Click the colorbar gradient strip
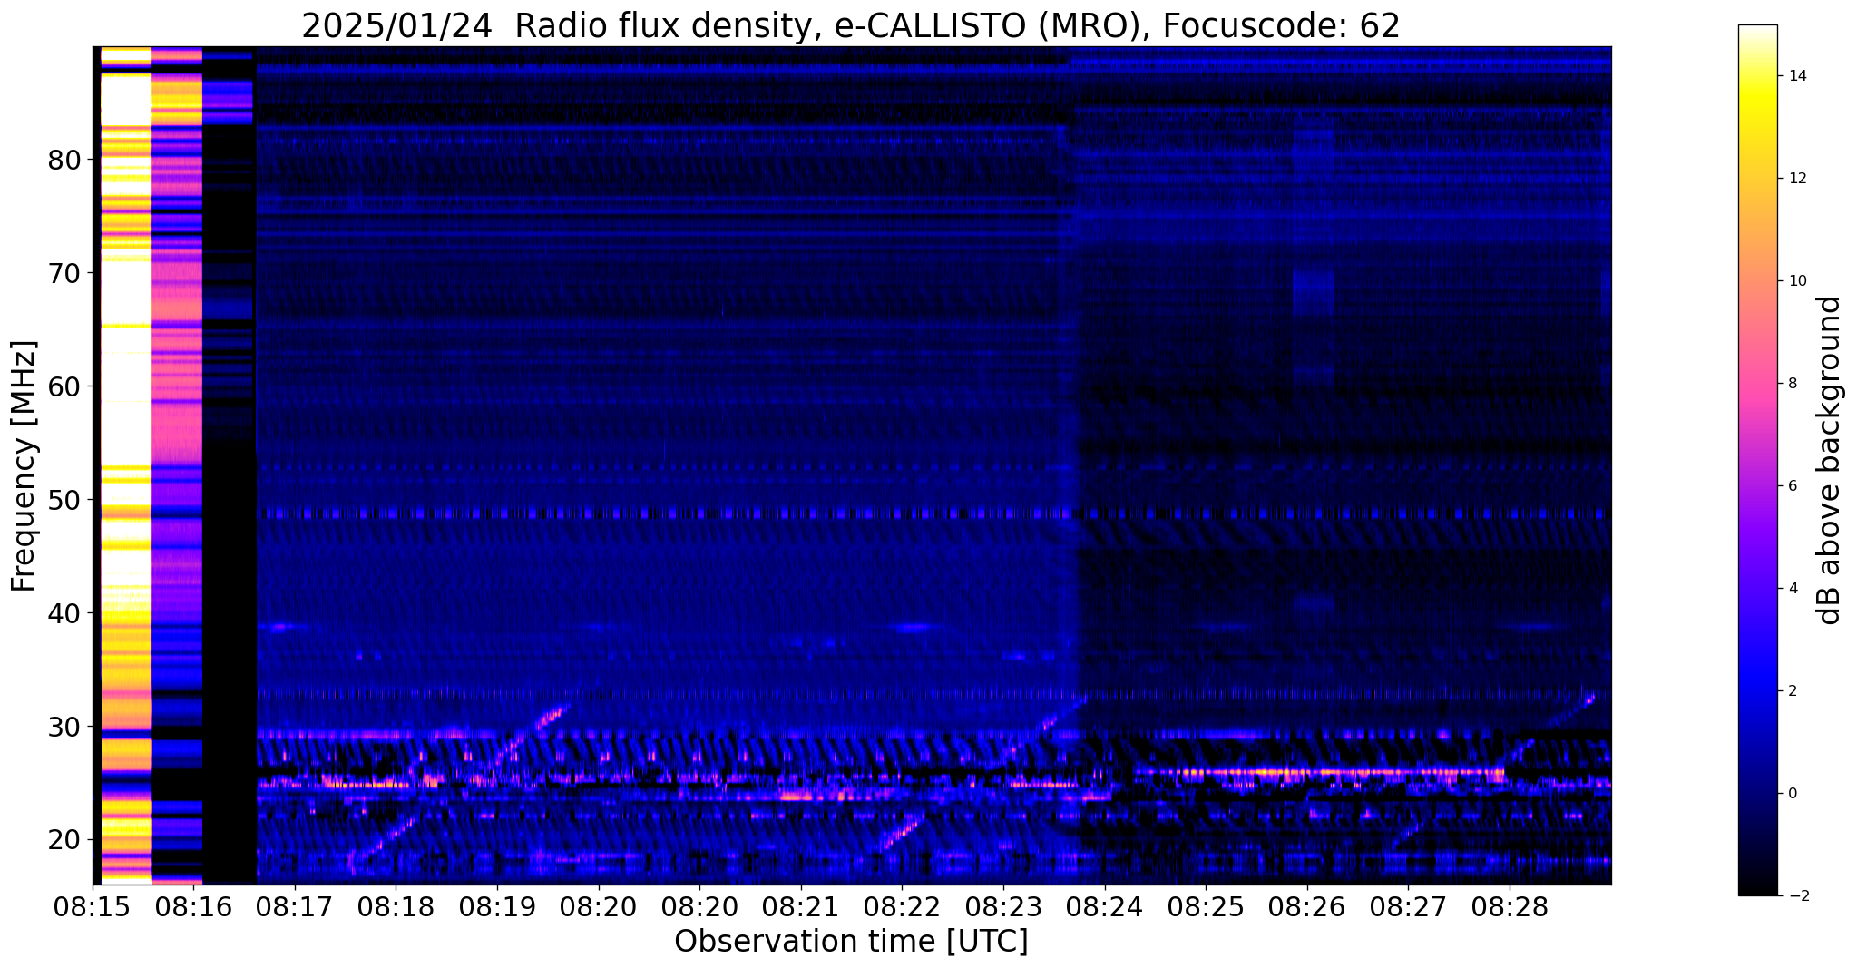 1757,460
